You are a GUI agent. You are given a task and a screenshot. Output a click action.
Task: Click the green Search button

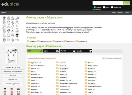click(x=127, y=3)
